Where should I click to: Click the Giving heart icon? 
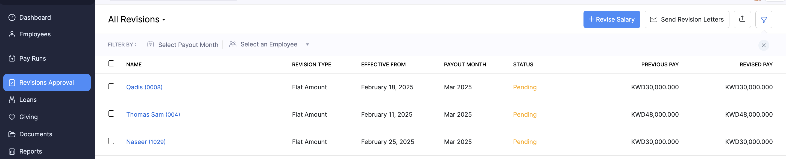coord(12,117)
